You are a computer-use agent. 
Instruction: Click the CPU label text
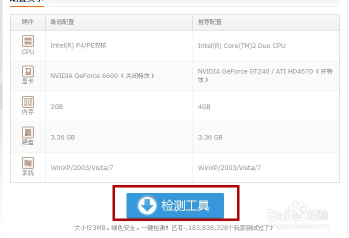(28, 52)
